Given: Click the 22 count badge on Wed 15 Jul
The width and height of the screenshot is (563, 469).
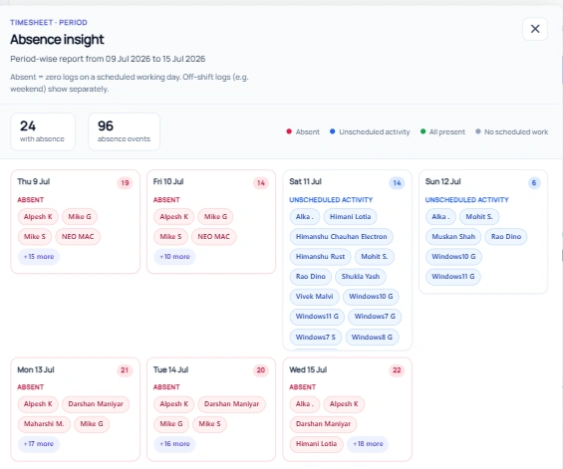Looking at the screenshot, I should (397, 370).
